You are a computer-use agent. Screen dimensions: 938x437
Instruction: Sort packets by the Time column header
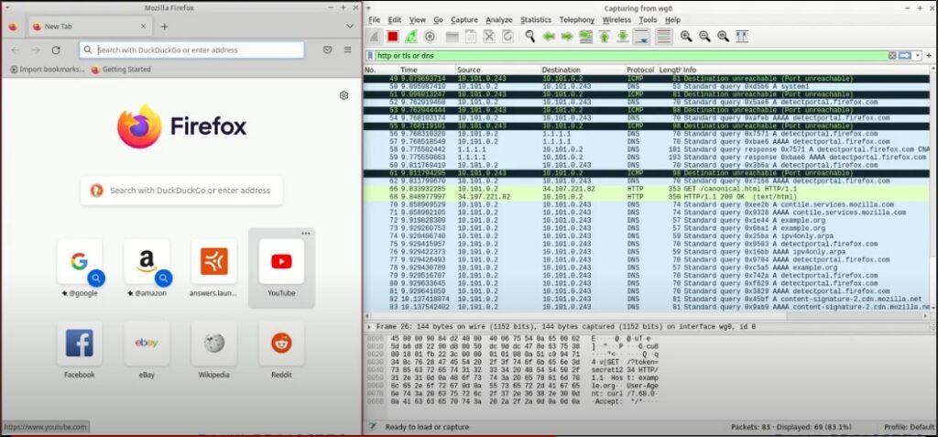coord(427,70)
